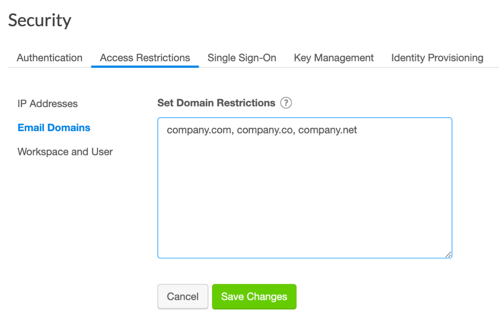The width and height of the screenshot is (499, 326).
Task: Click on company.com in the domain list
Action: coord(199,130)
